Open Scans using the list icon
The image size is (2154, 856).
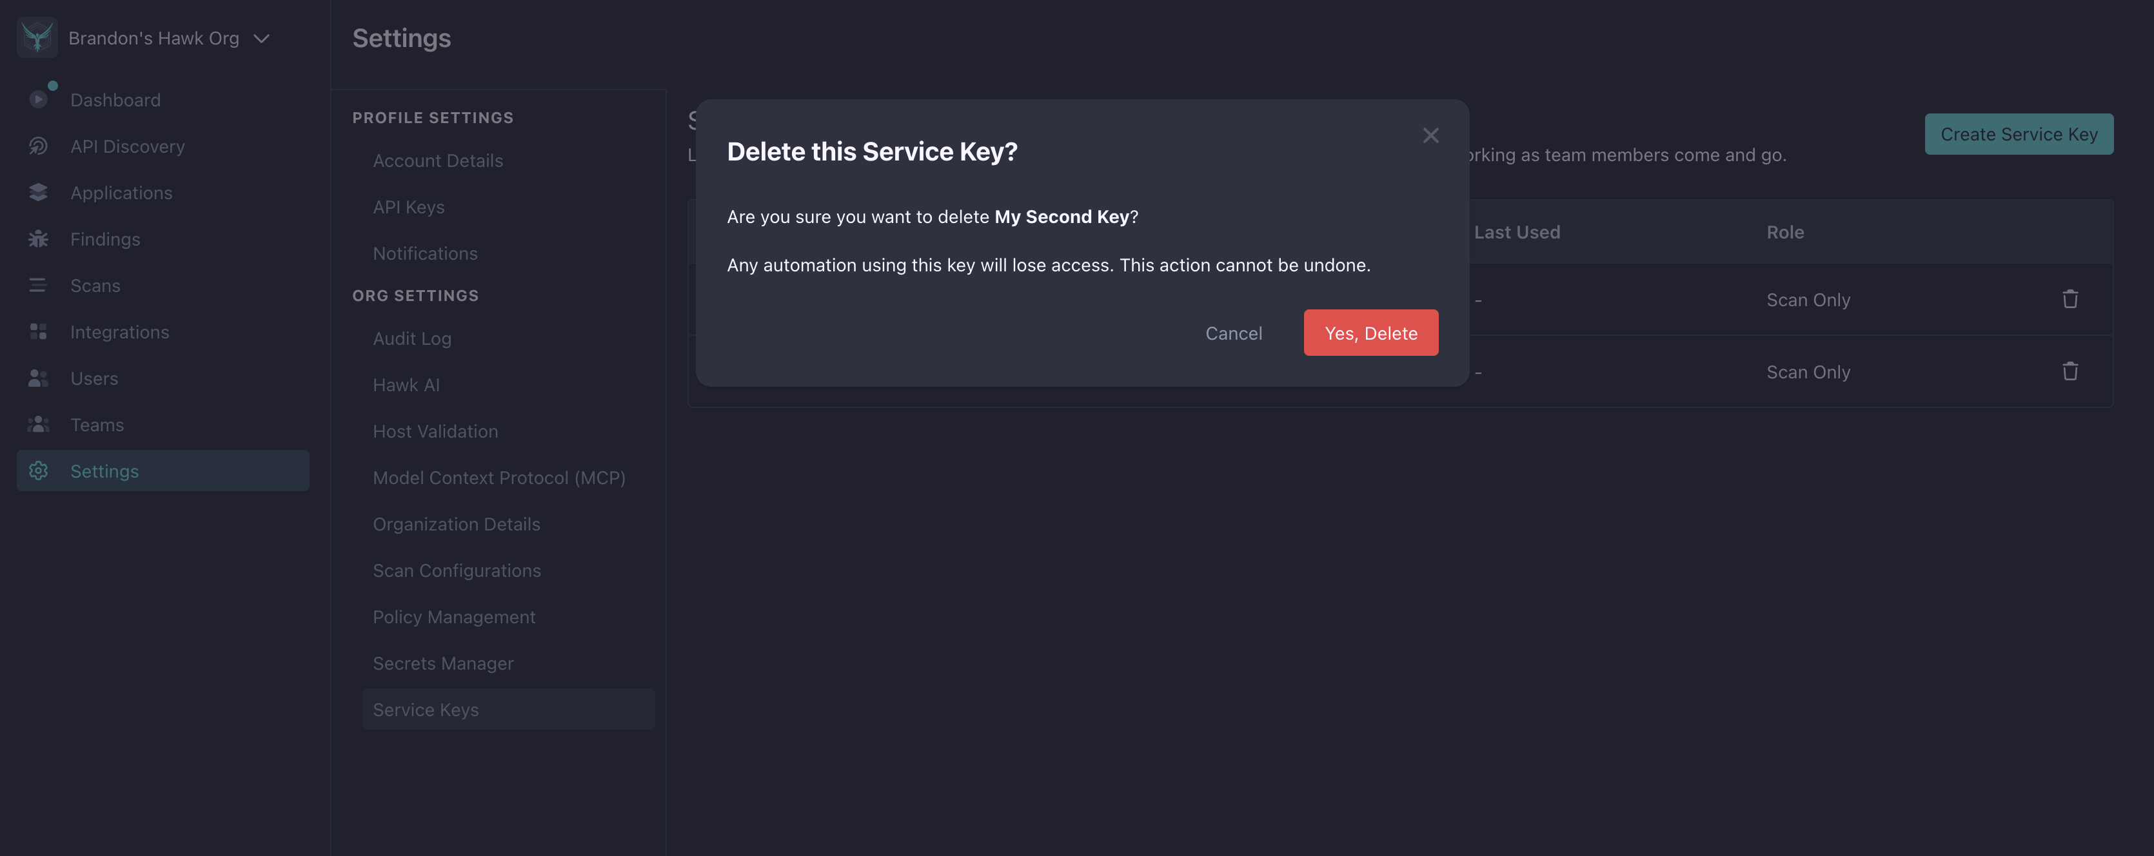[x=37, y=285]
